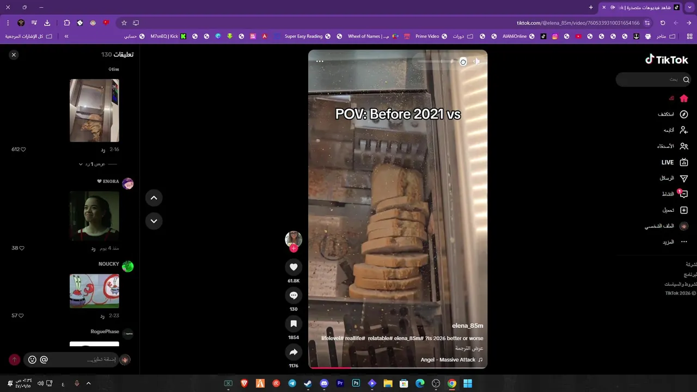
Task: Open ENORA's profile avatar
Action: [127, 183]
